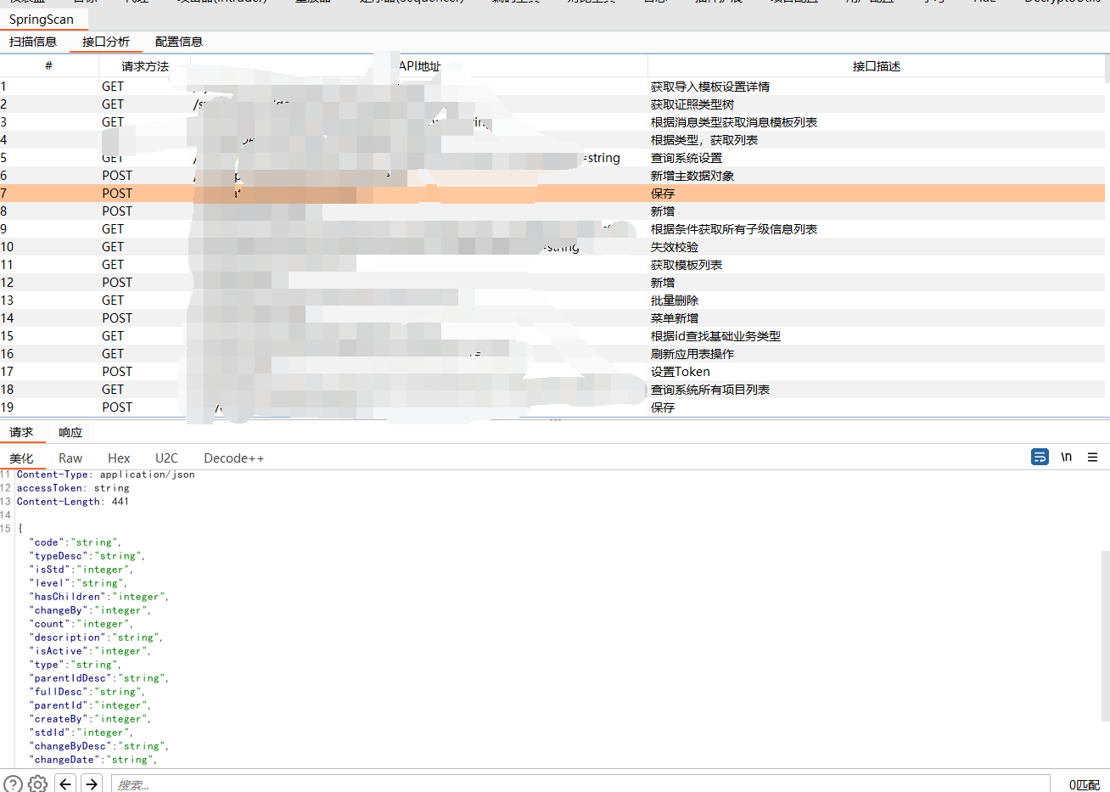The width and height of the screenshot is (1110, 792).
Task: Click the "hasChildren" JSON field
Action: 98,597
